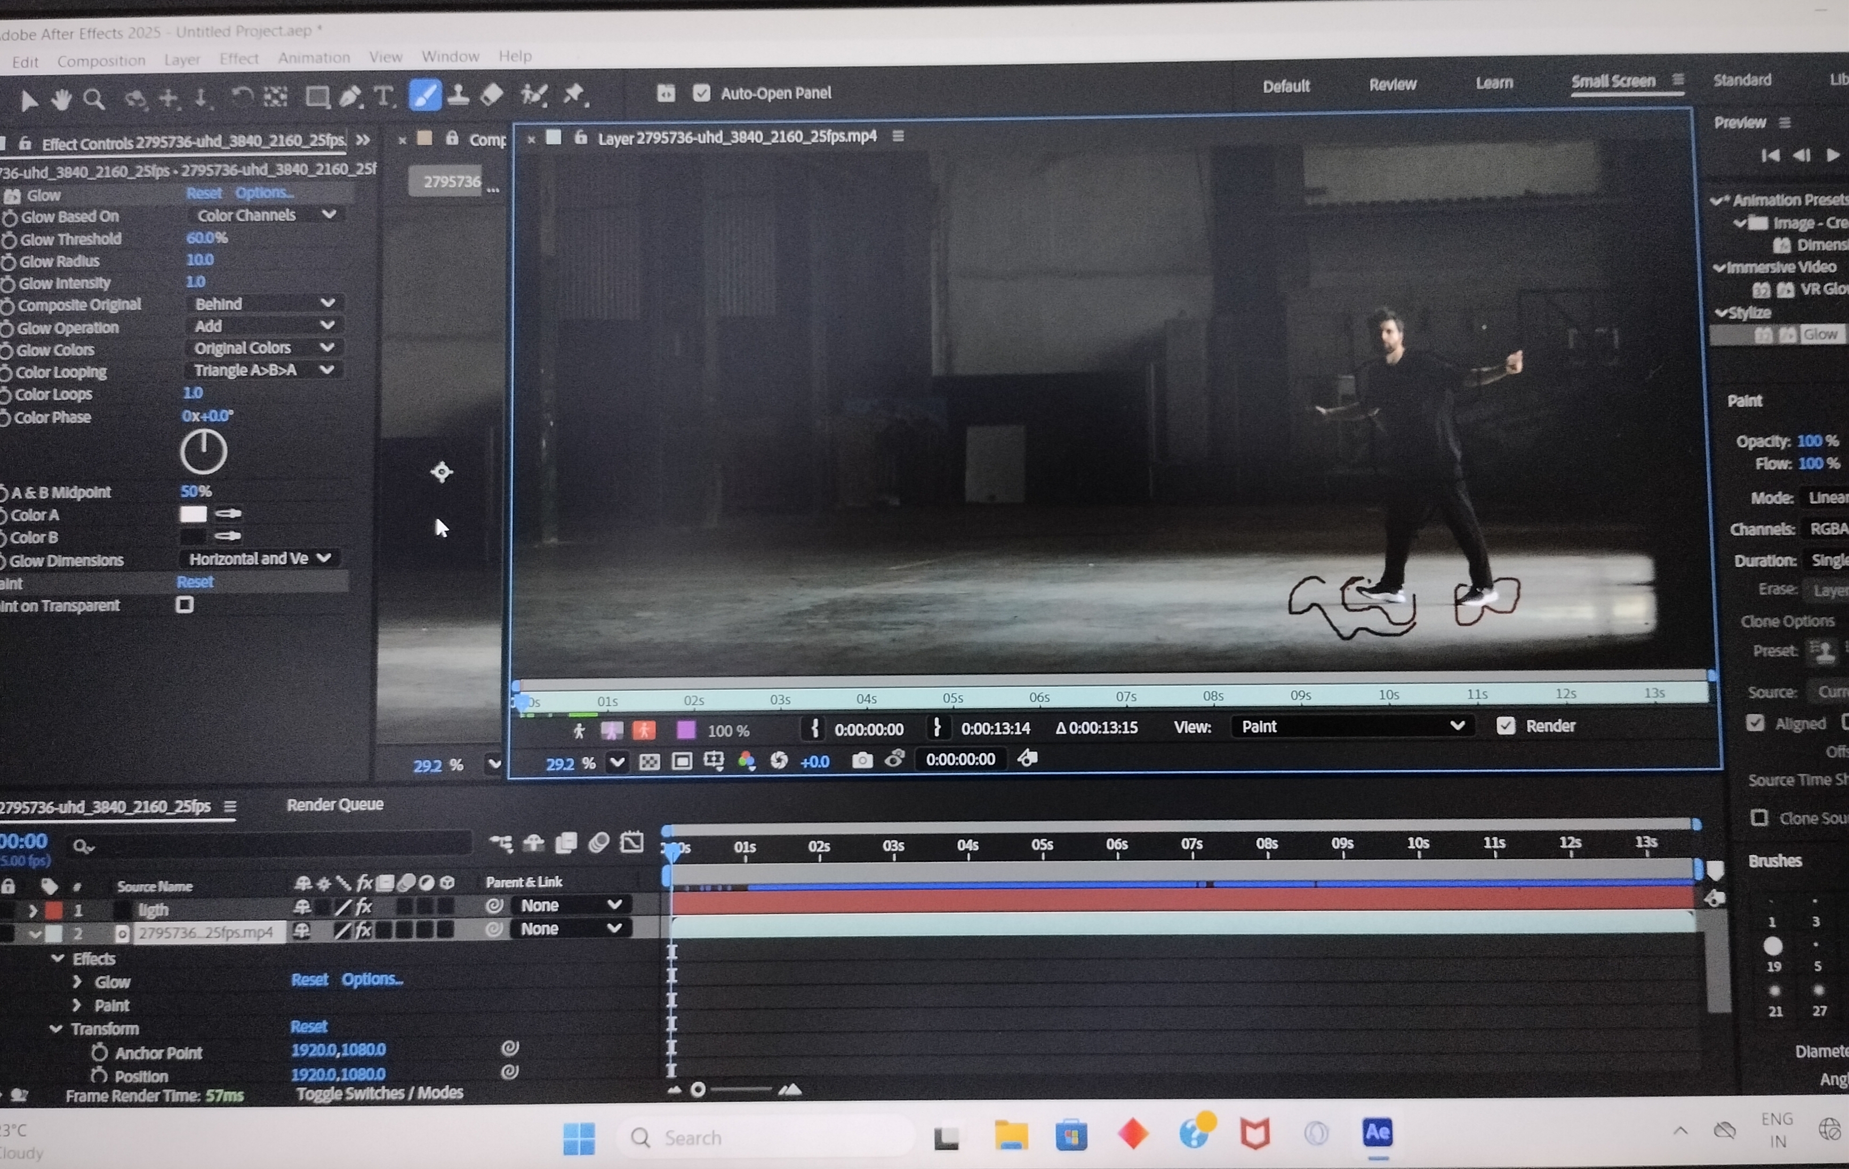Toggle the Render checkbox in viewer
This screenshot has height=1169, width=1849.
coord(1506,726)
